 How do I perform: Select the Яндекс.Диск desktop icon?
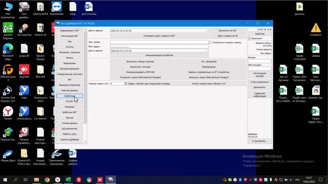pos(8,156)
